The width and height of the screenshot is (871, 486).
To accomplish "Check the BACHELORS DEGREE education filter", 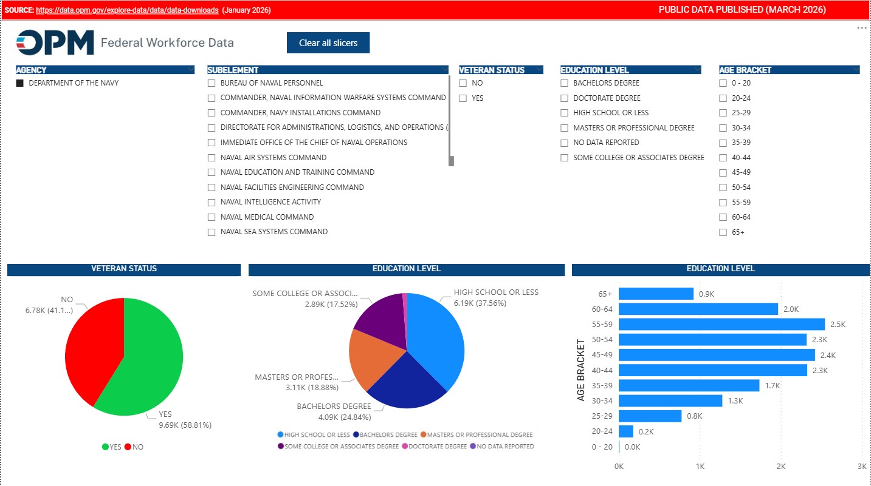I will 565,83.
